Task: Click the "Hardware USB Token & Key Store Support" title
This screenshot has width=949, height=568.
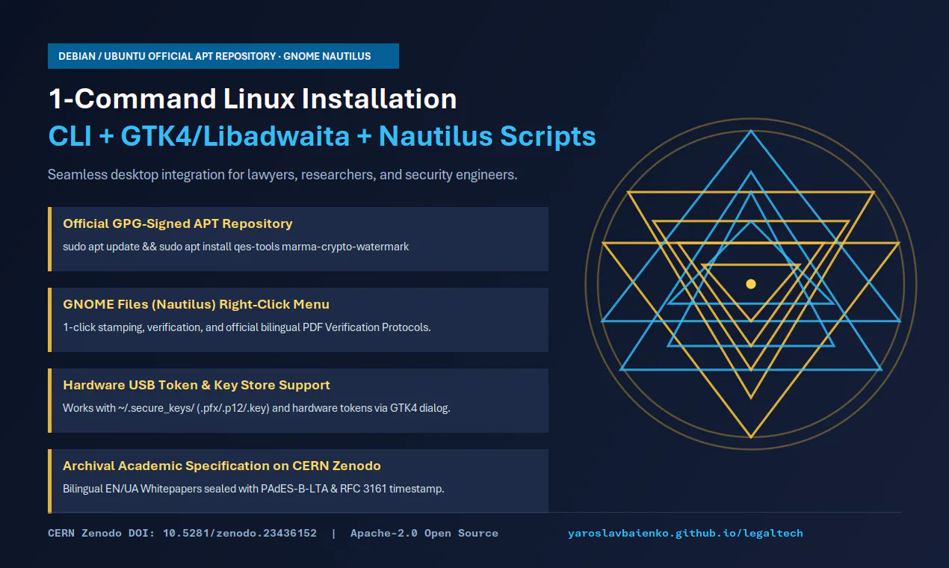Action: coord(197,385)
